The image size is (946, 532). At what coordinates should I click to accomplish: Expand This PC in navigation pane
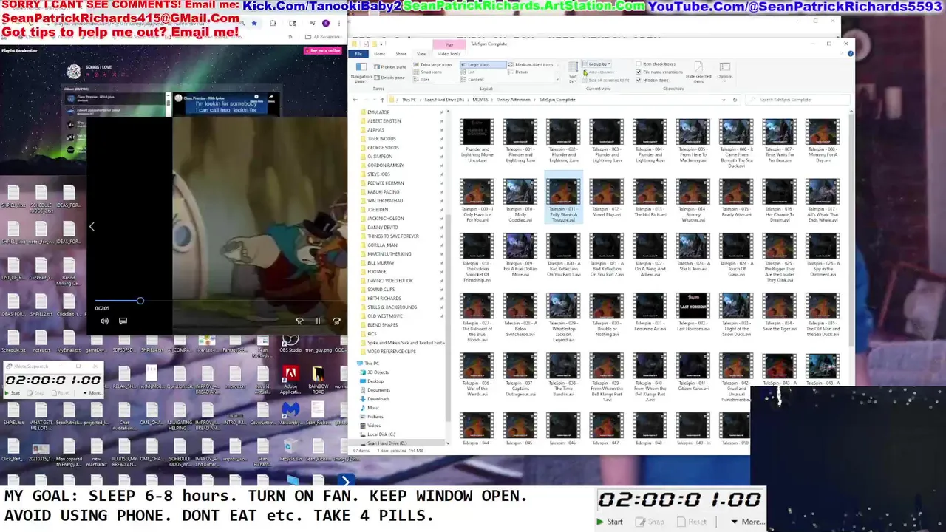click(372, 364)
